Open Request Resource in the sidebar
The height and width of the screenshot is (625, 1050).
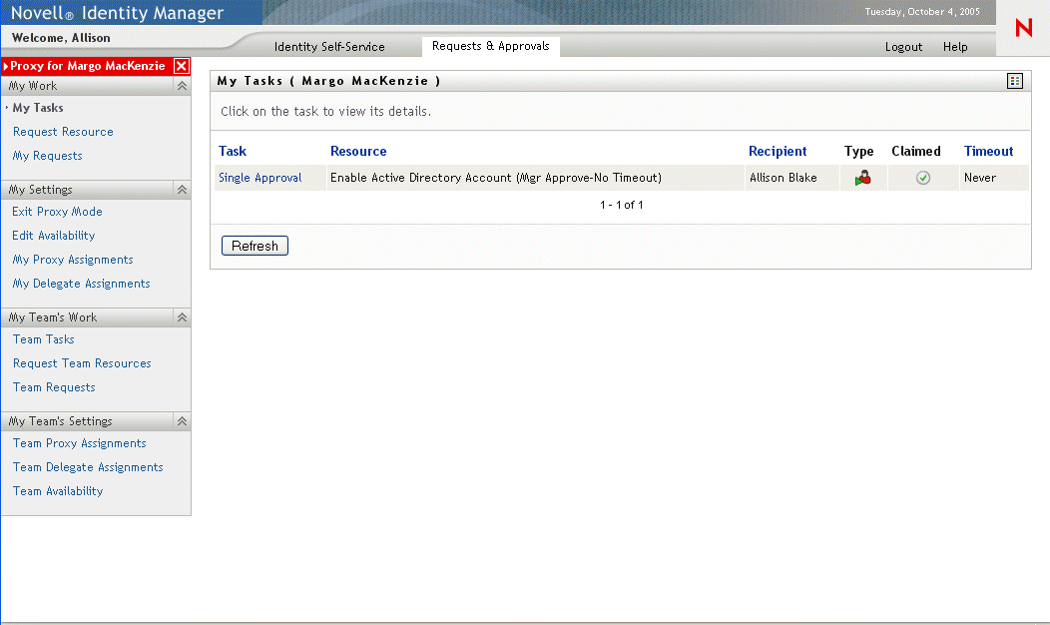(63, 132)
